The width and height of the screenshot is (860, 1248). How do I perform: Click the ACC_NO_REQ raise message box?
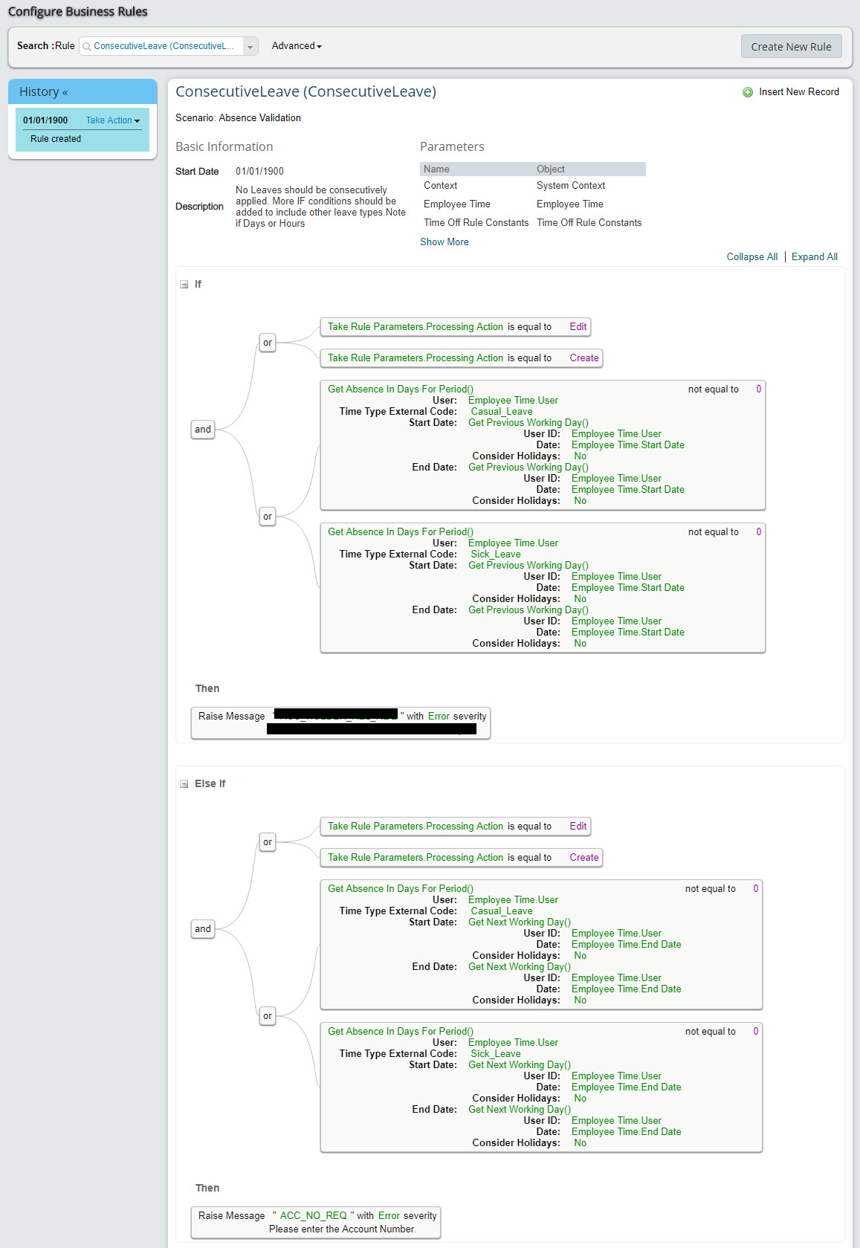click(316, 1222)
